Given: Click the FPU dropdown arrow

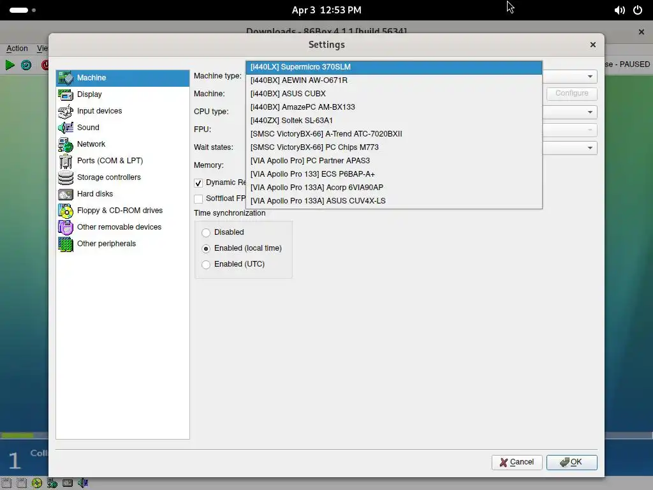Looking at the screenshot, I should click(590, 130).
